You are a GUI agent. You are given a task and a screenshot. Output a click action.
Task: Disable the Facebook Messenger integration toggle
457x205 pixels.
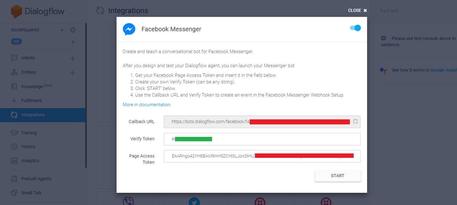point(355,28)
